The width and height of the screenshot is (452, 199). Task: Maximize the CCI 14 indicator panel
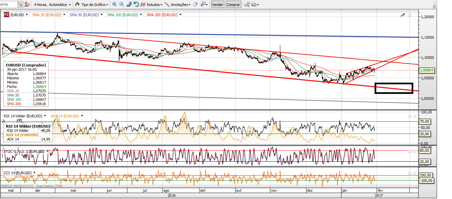pyautogui.click(x=410, y=173)
